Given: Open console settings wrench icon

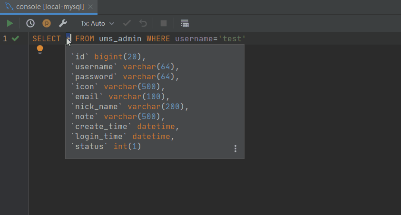Looking at the screenshot, I should (63, 23).
